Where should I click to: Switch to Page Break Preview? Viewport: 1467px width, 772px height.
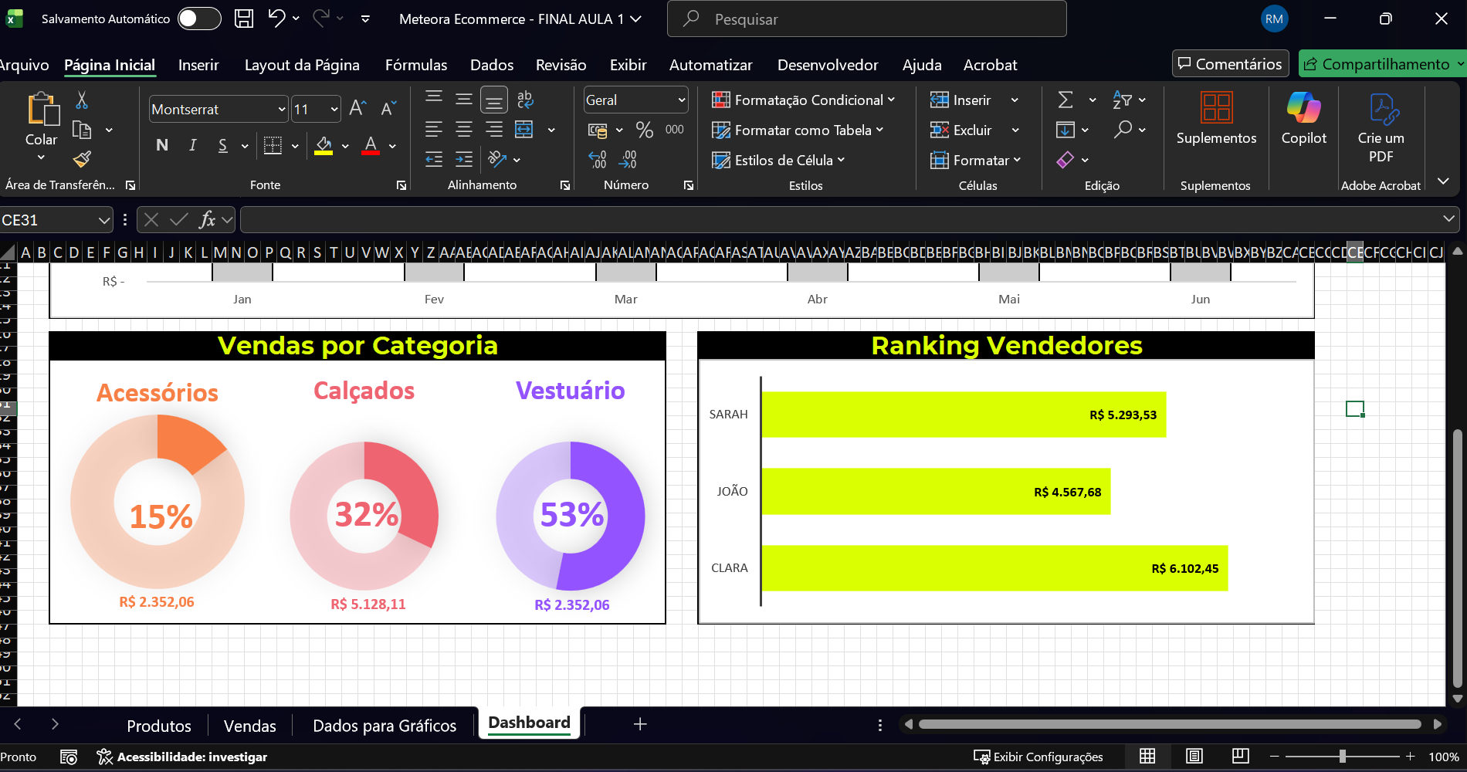click(1240, 757)
